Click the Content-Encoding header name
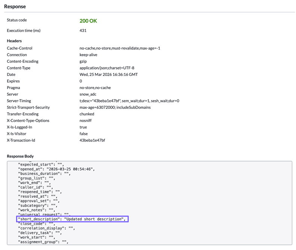296x250 pixels. pos(22,61)
